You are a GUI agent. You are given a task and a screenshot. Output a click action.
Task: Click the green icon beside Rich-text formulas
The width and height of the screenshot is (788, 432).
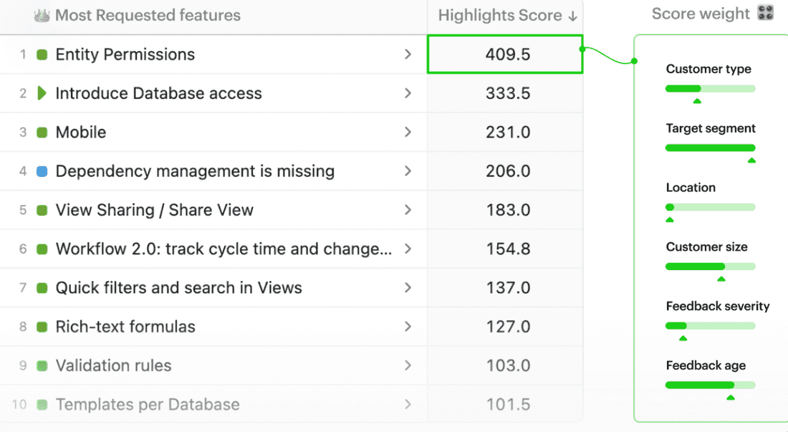(x=42, y=327)
